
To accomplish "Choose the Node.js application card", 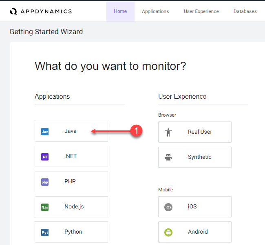I will (71, 207).
